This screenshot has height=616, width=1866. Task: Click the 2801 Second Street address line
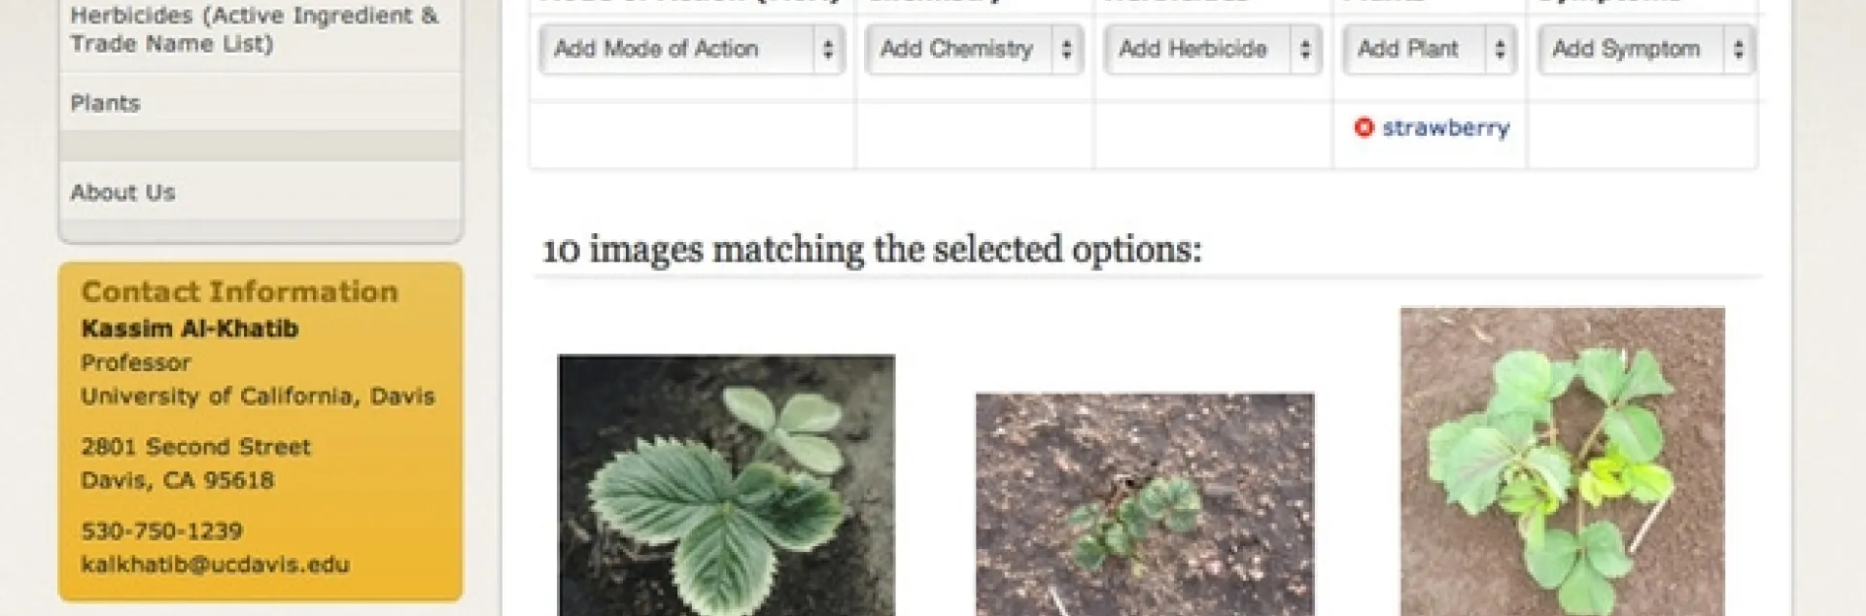click(x=195, y=446)
